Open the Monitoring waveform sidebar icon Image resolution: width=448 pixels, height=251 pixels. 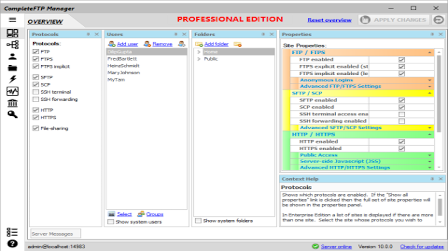click(x=13, y=91)
